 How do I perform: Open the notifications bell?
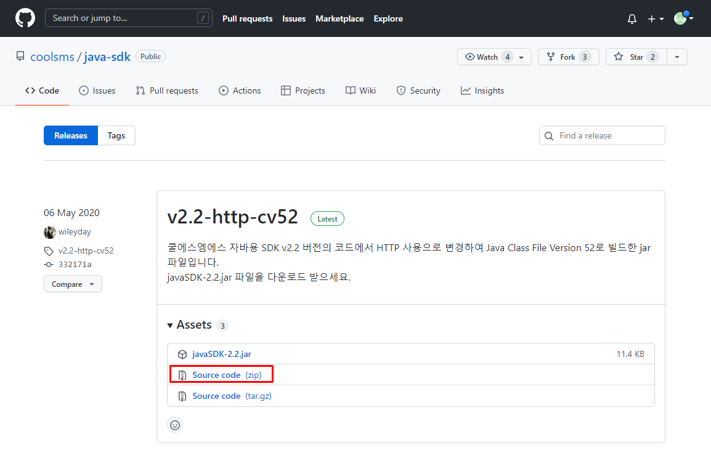click(x=632, y=19)
